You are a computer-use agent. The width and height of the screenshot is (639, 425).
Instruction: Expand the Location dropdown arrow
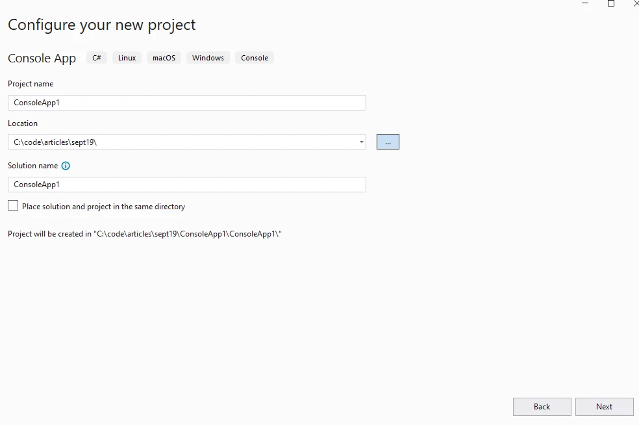coord(361,142)
